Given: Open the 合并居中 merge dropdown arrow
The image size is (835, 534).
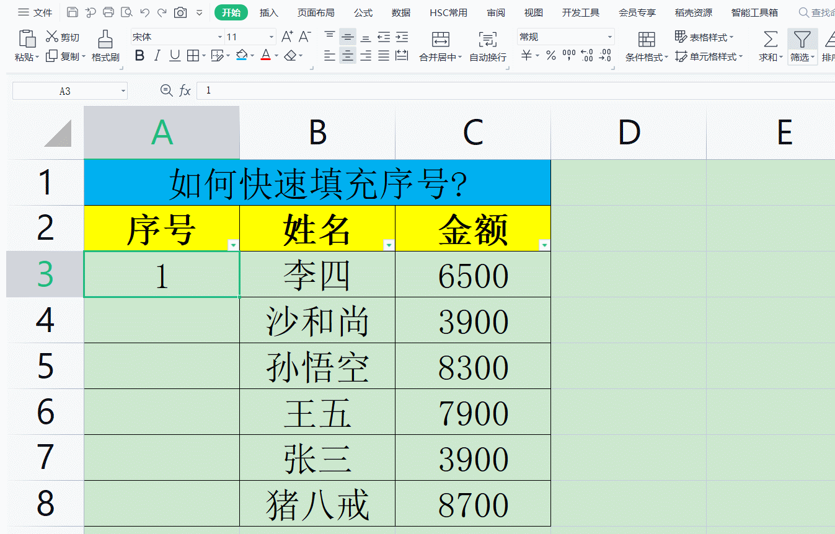Looking at the screenshot, I should 460,58.
